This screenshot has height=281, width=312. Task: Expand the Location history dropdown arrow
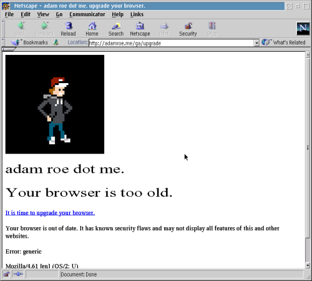coord(256,43)
